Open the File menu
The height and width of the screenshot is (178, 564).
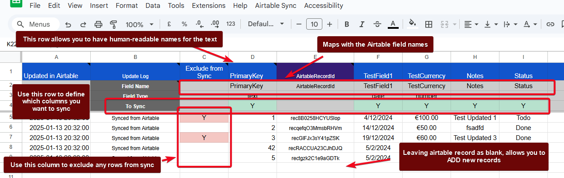(x=35, y=6)
